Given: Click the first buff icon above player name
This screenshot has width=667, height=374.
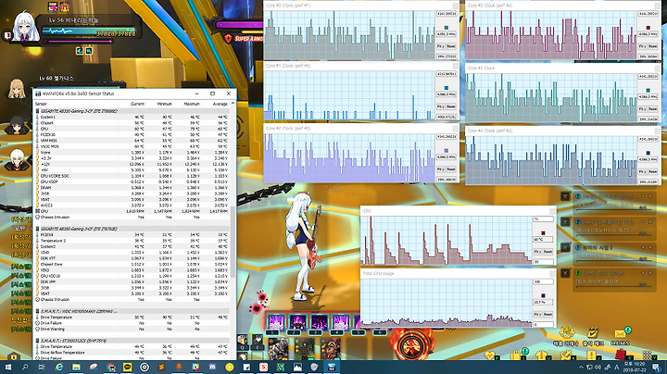Looking at the screenshot, I should (x=53, y=6).
